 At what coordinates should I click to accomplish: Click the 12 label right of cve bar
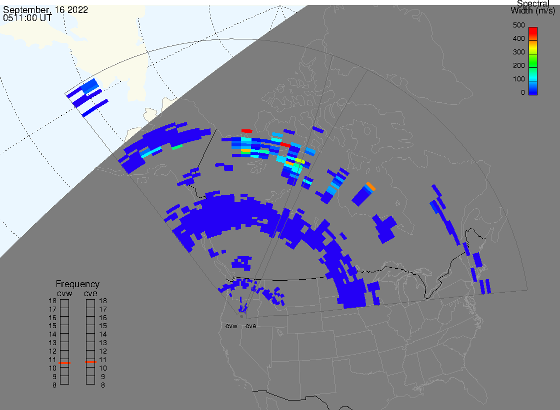coord(103,352)
